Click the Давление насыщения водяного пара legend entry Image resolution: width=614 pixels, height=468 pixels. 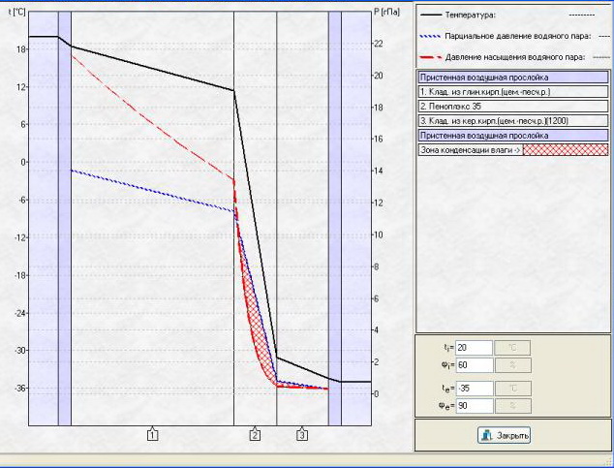click(x=515, y=57)
